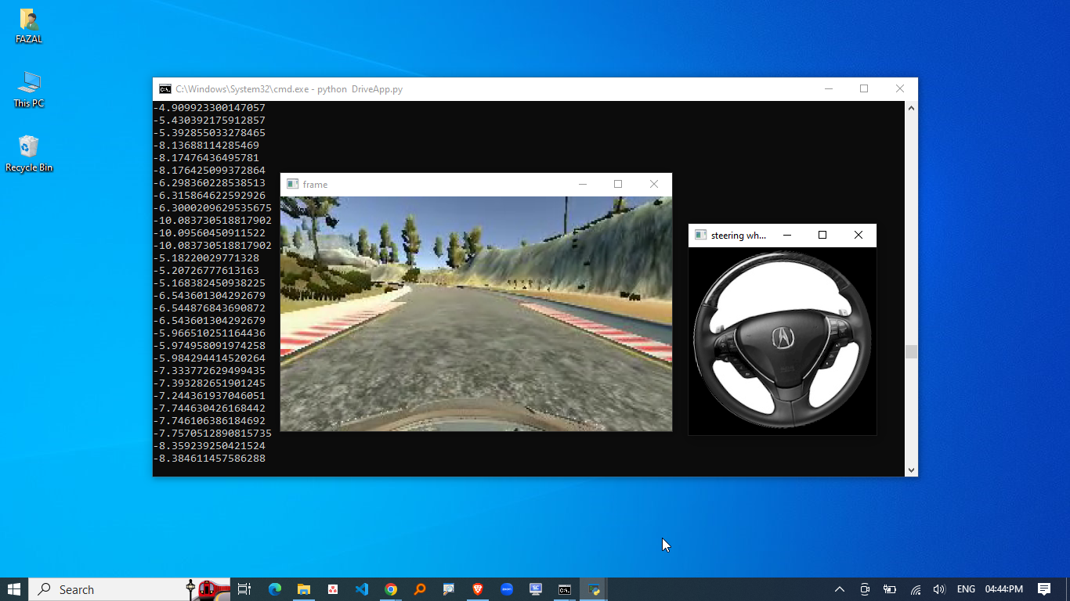The image size is (1070, 601).
Task: Click console value -5.430392175912857
Action: tap(209, 121)
